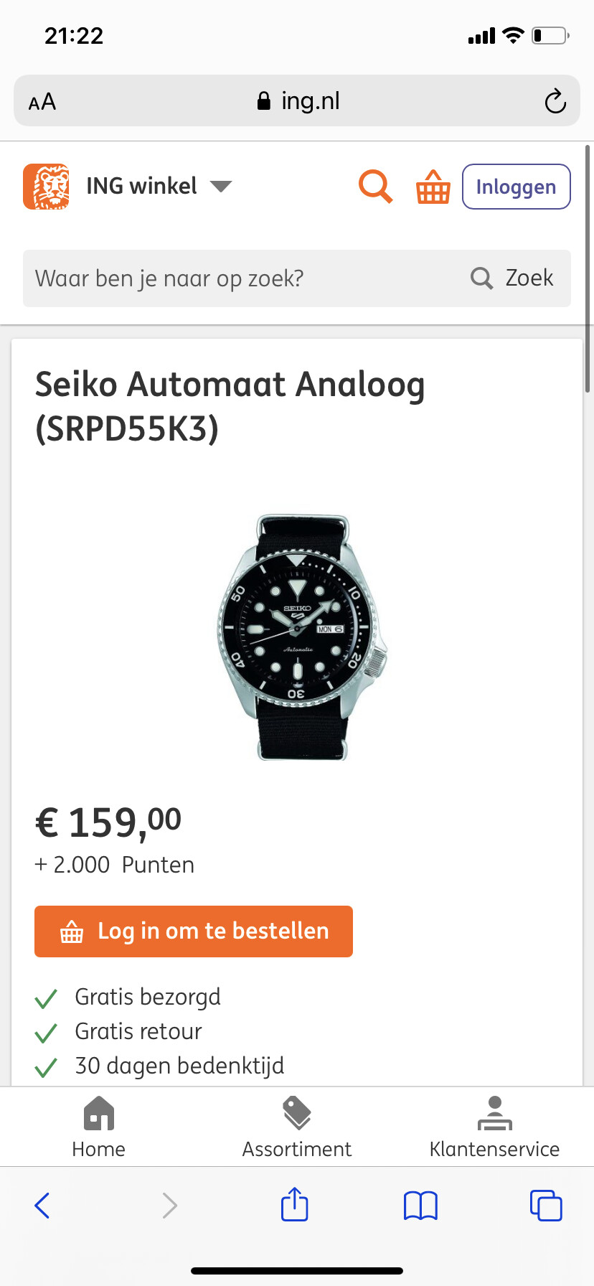The height and width of the screenshot is (1286, 594).
Task: Show open Safari tabs
Action: (x=546, y=1205)
